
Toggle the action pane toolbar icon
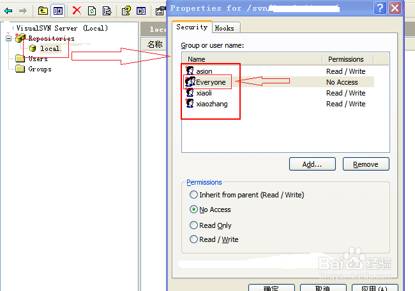(141, 11)
